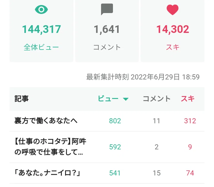Toggle the ビュー sort arrow
This screenshot has height=187, width=214.
tap(125, 99)
